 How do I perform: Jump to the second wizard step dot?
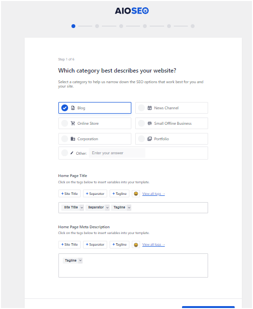click(x=97, y=26)
